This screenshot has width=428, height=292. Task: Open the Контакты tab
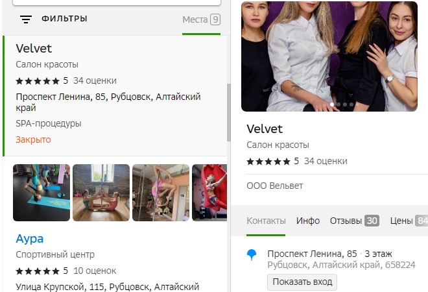click(266, 221)
